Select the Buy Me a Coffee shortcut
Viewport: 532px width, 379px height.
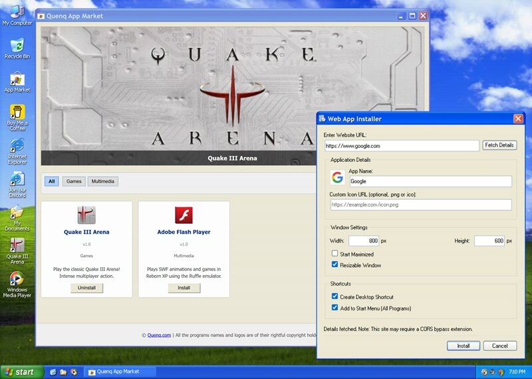17,118
